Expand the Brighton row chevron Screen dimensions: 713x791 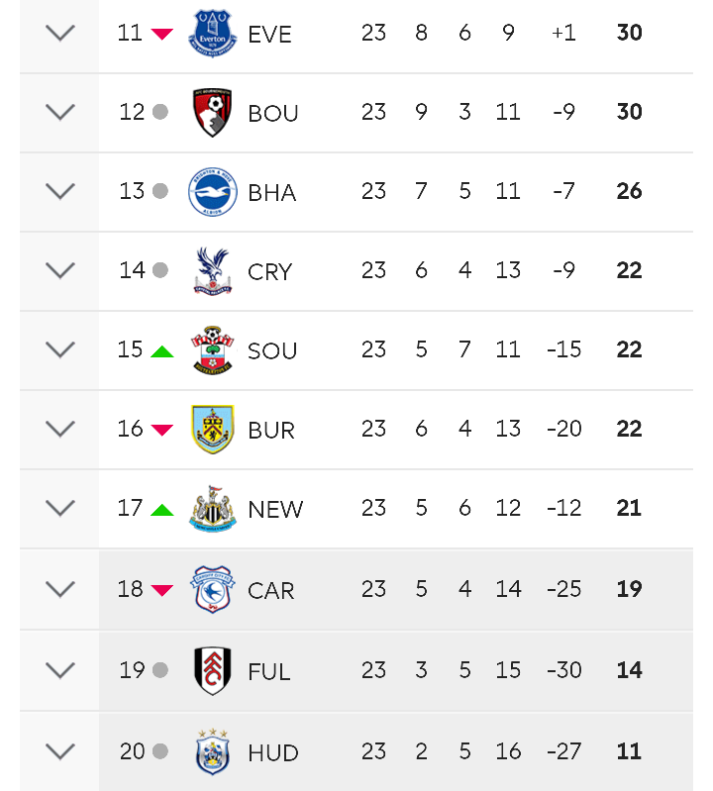point(60,192)
